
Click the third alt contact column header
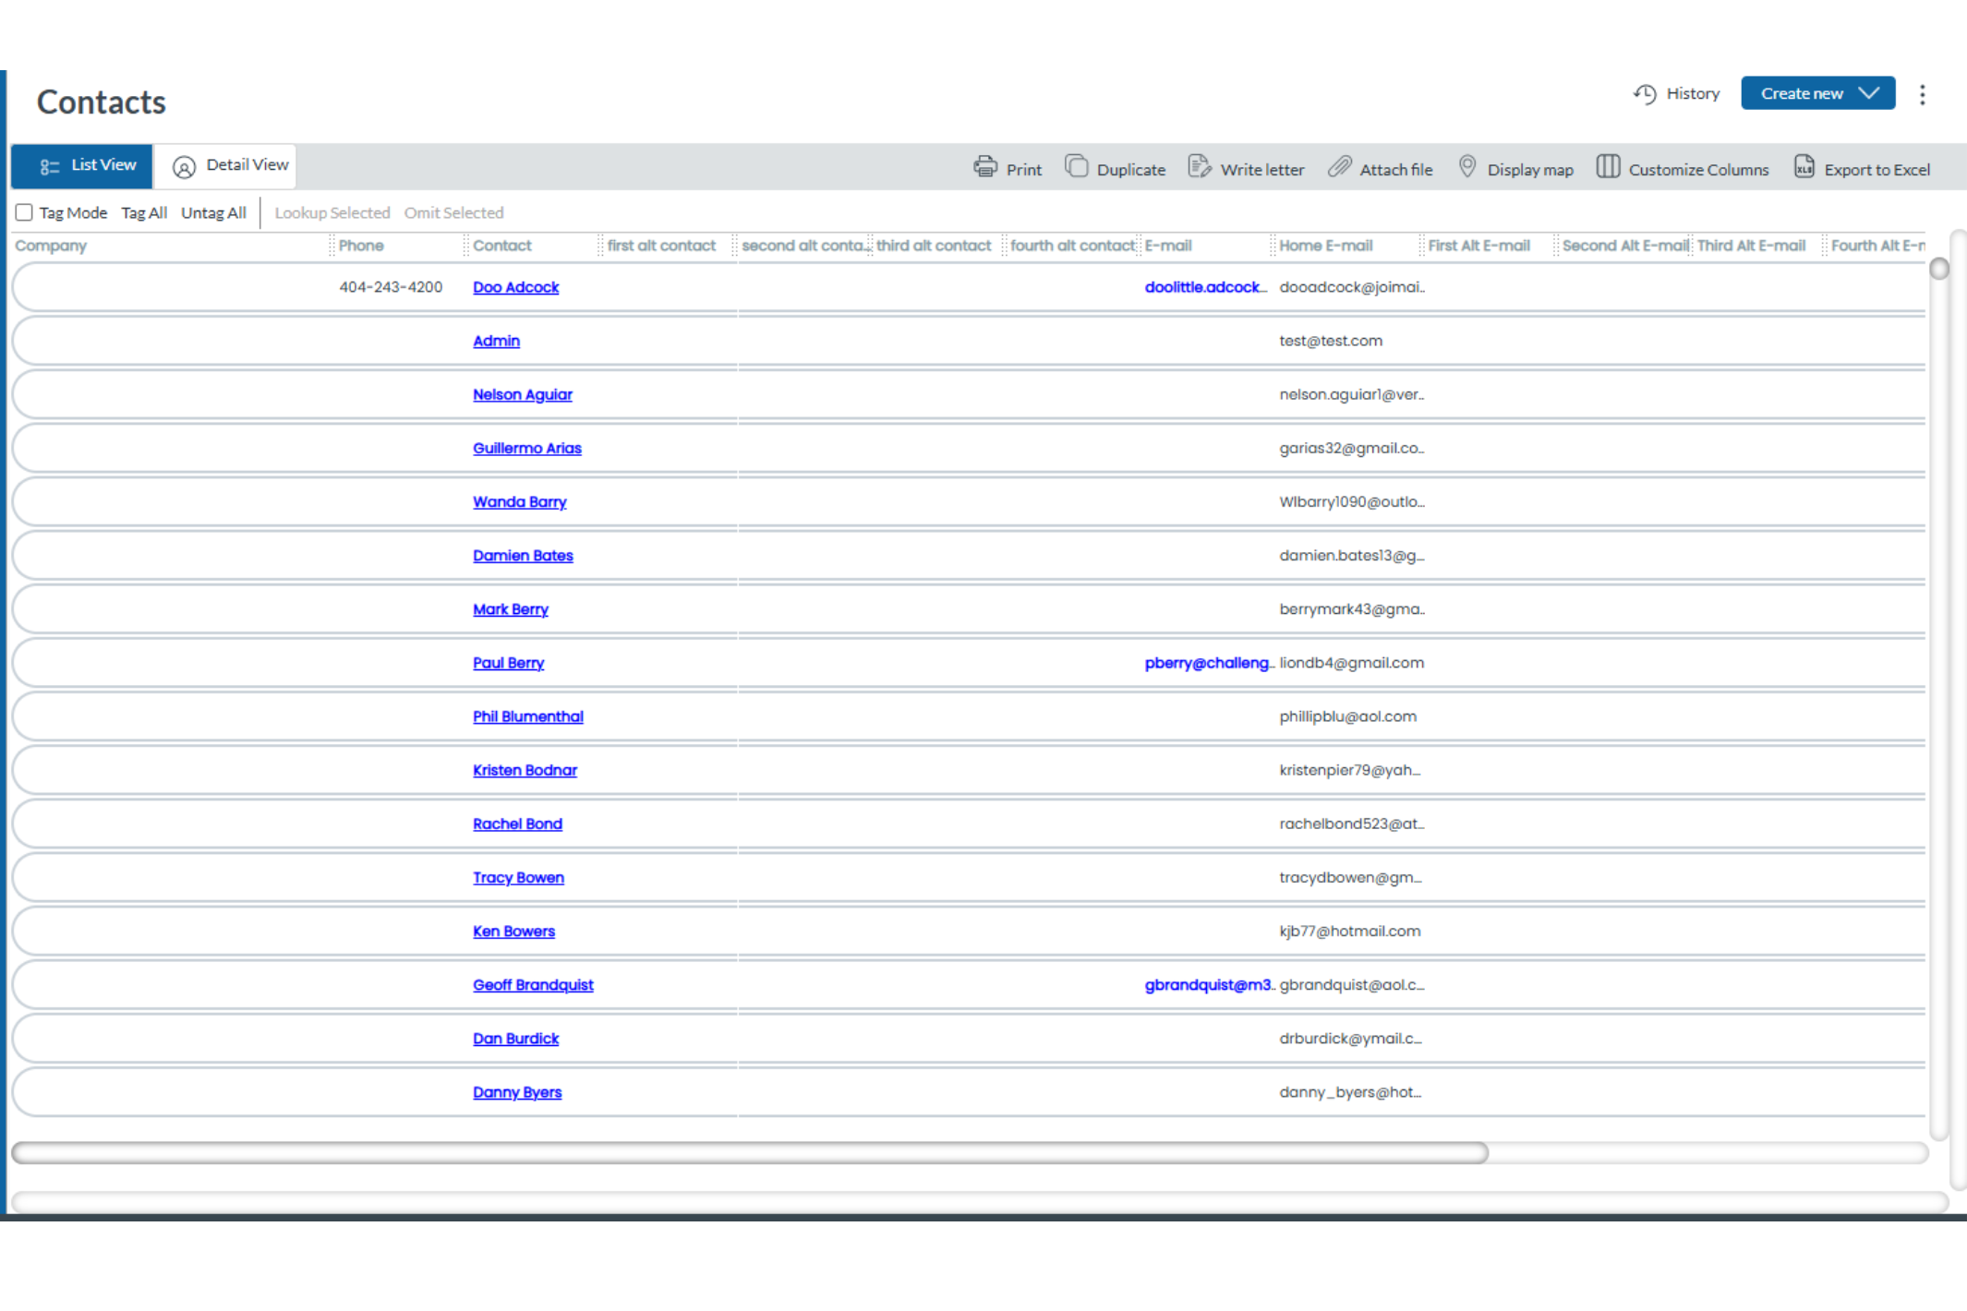click(934, 246)
